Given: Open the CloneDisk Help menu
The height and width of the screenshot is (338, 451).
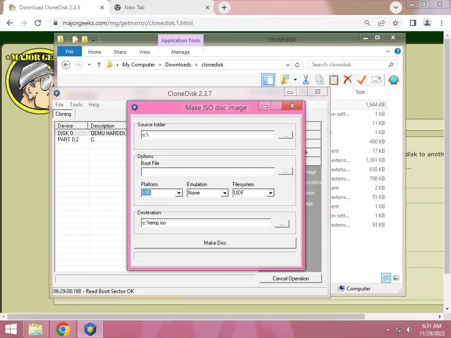Looking at the screenshot, I should click(94, 105).
